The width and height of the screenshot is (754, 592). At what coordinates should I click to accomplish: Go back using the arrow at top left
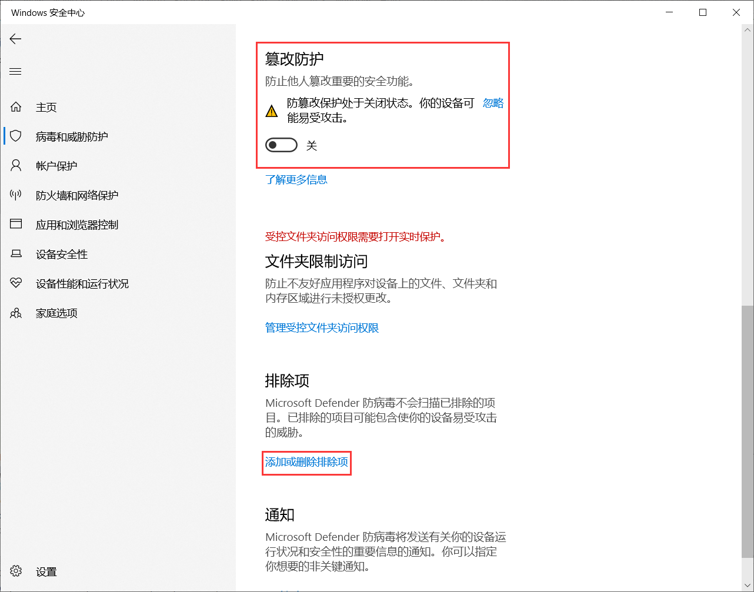click(15, 39)
